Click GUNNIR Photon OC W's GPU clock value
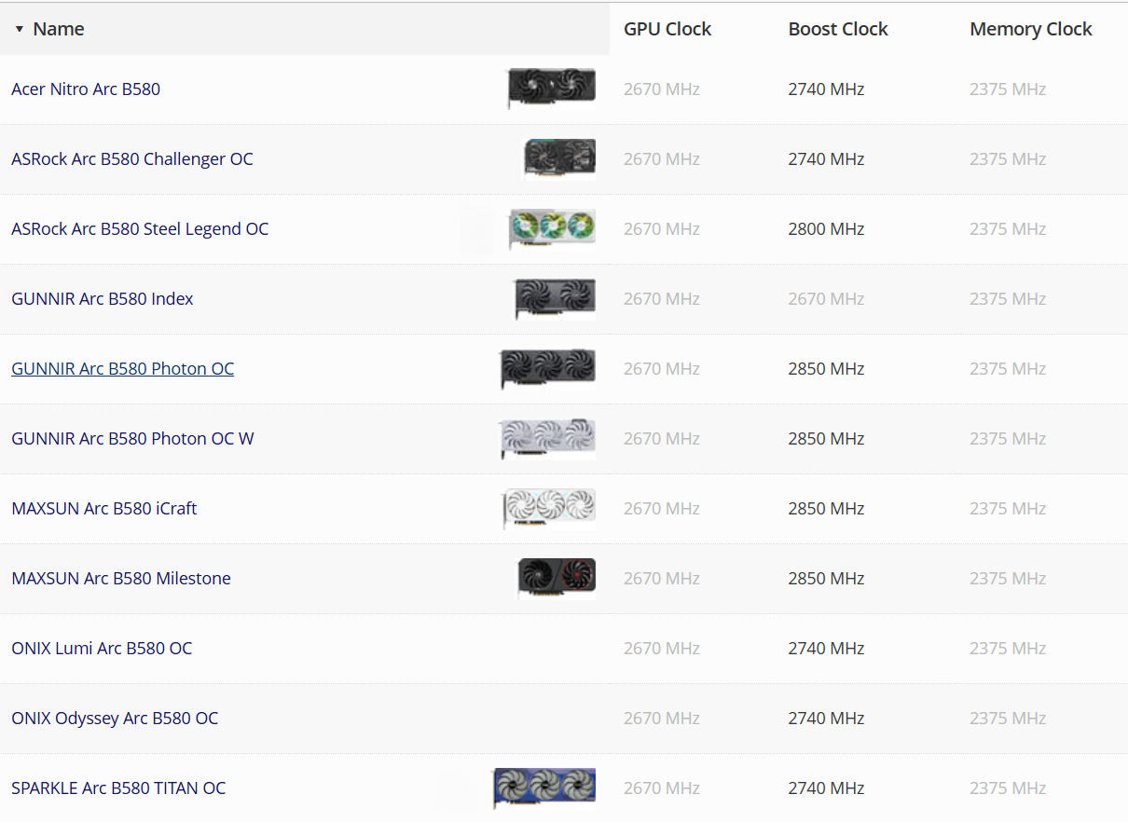The width and height of the screenshot is (1128, 822). tap(662, 439)
